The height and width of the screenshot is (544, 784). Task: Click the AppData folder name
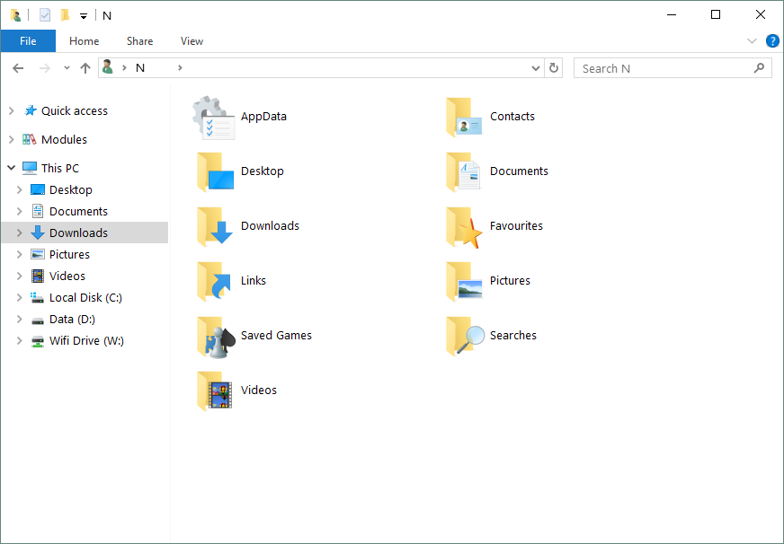pyautogui.click(x=263, y=117)
